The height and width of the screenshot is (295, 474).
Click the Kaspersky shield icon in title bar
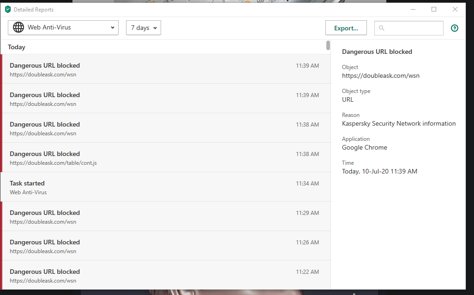(x=8, y=9)
